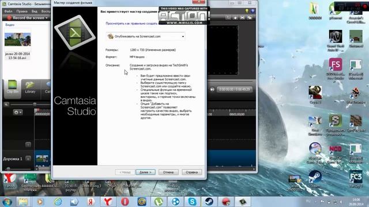369x207 pixels.
Task: Adjust the timeline zoom slider handle
Action: 35,104
